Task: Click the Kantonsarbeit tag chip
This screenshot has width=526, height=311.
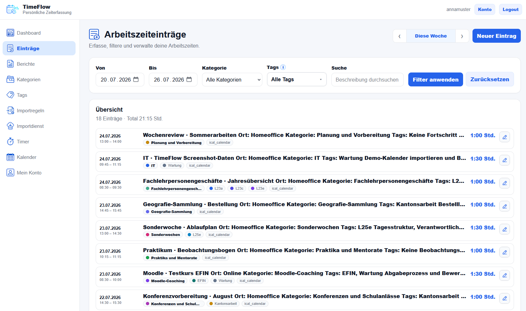Action: [x=223, y=304]
